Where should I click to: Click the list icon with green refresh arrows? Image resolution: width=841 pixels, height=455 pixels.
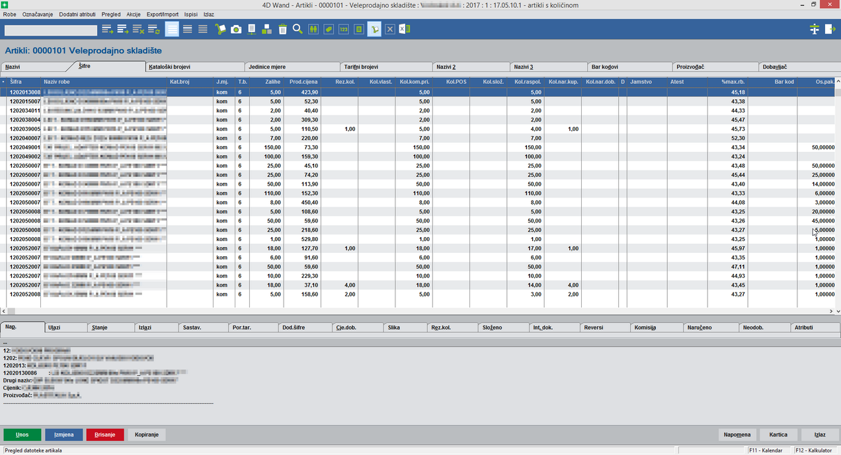point(154,29)
